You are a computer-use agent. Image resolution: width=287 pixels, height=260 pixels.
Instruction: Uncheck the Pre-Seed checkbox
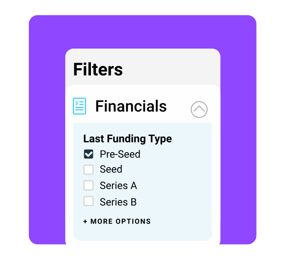pos(89,154)
